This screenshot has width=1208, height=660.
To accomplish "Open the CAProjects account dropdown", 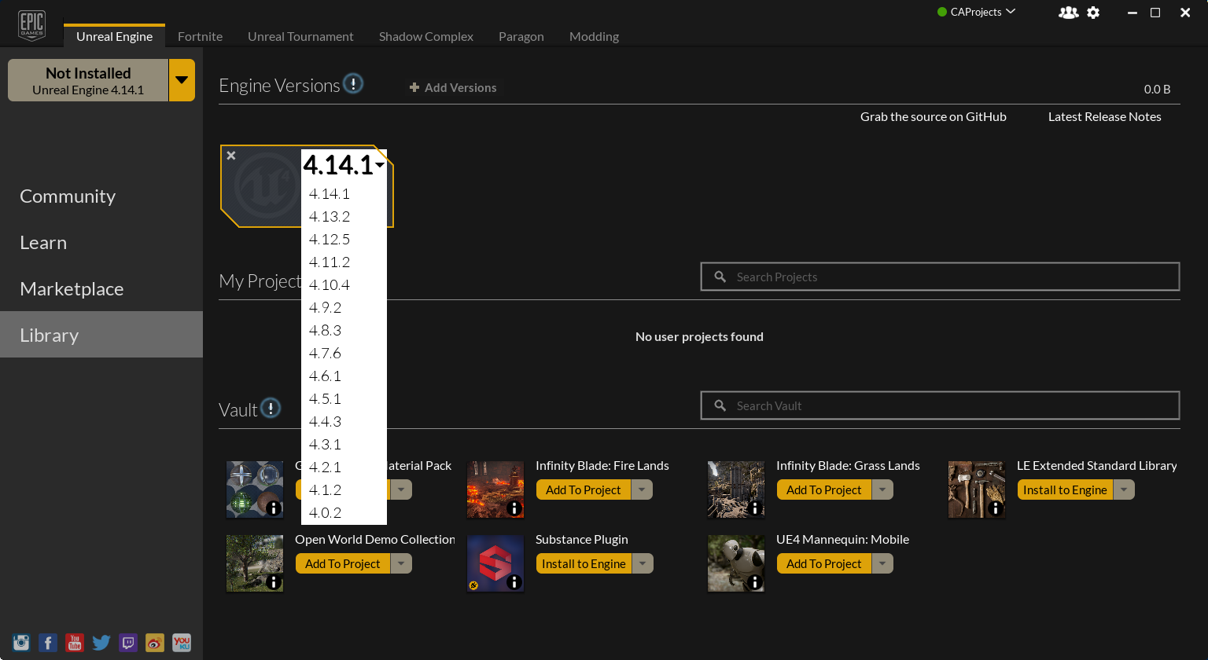I will click(977, 12).
